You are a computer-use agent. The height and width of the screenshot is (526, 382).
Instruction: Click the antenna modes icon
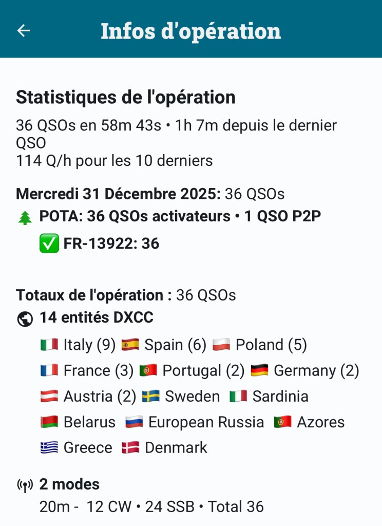pyautogui.click(x=25, y=485)
